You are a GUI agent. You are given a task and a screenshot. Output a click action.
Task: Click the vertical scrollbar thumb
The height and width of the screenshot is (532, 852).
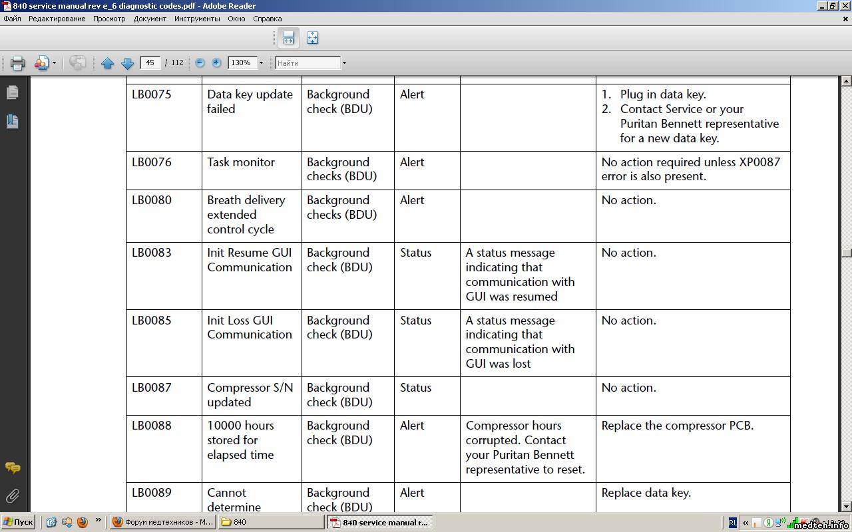[846, 253]
